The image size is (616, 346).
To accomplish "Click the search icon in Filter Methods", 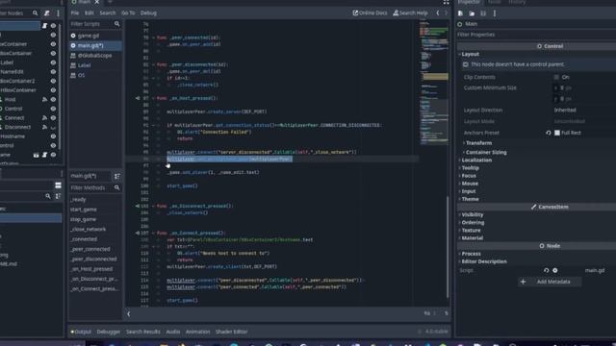I will click(x=116, y=188).
